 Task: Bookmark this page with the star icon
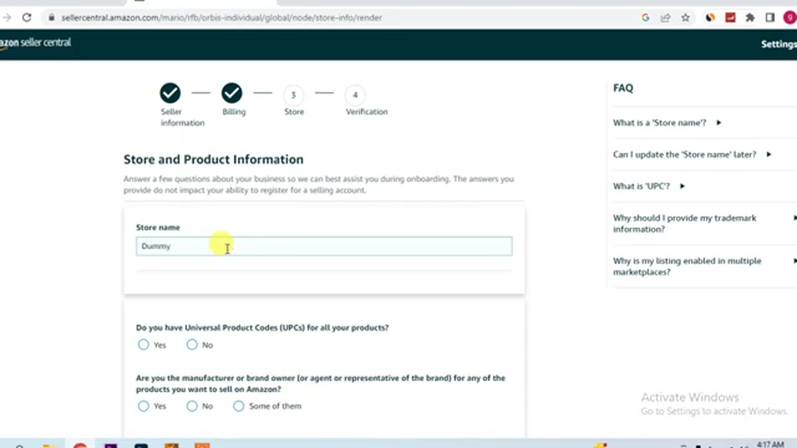686,17
